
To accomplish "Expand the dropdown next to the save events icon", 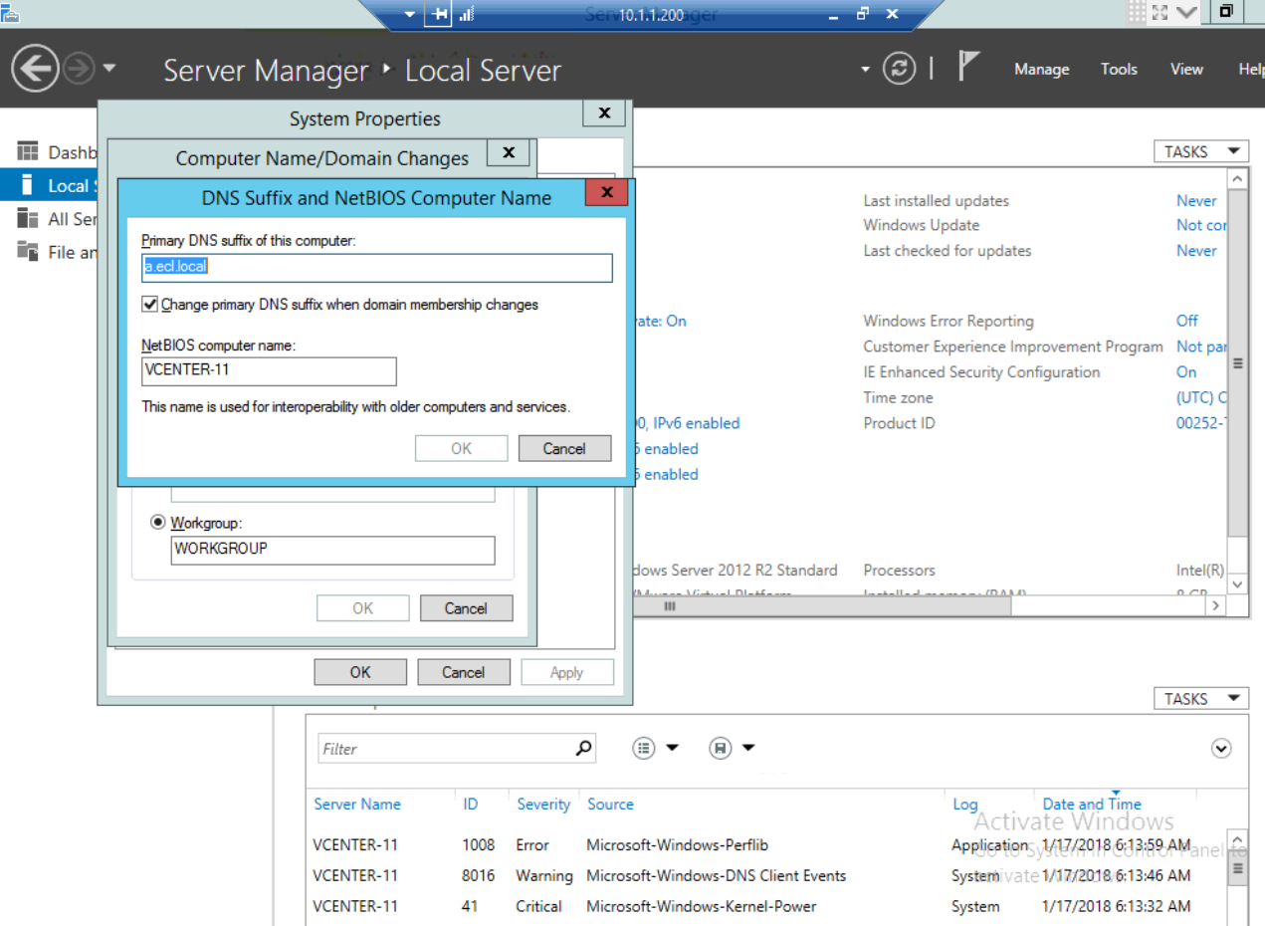I will (747, 748).
